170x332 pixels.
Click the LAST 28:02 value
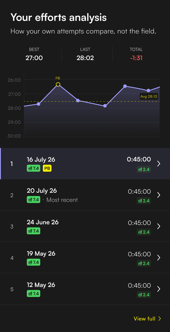(85, 58)
